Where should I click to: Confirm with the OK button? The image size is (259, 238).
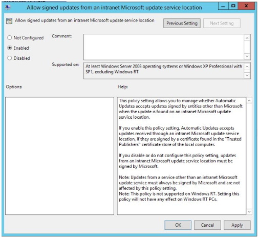pos(178,225)
